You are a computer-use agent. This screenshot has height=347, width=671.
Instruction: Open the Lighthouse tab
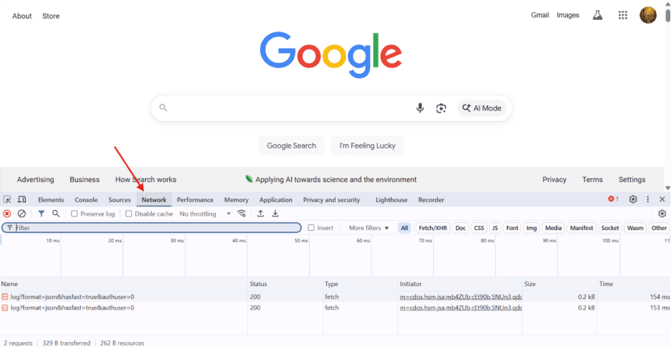tap(391, 200)
